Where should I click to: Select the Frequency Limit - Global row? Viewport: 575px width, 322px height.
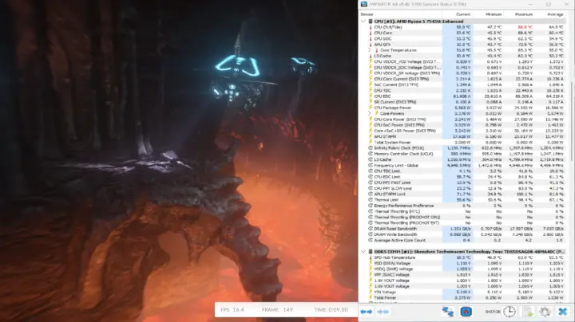(x=462, y=166)
